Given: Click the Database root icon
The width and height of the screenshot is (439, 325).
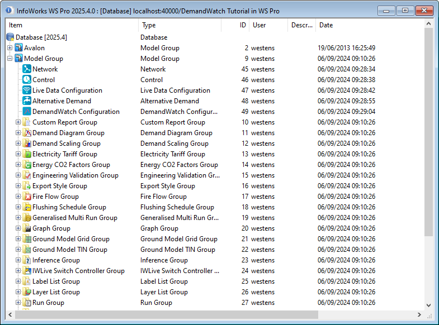Looking at the screenshot, I should pyautogui.click(x=11, y=37).
